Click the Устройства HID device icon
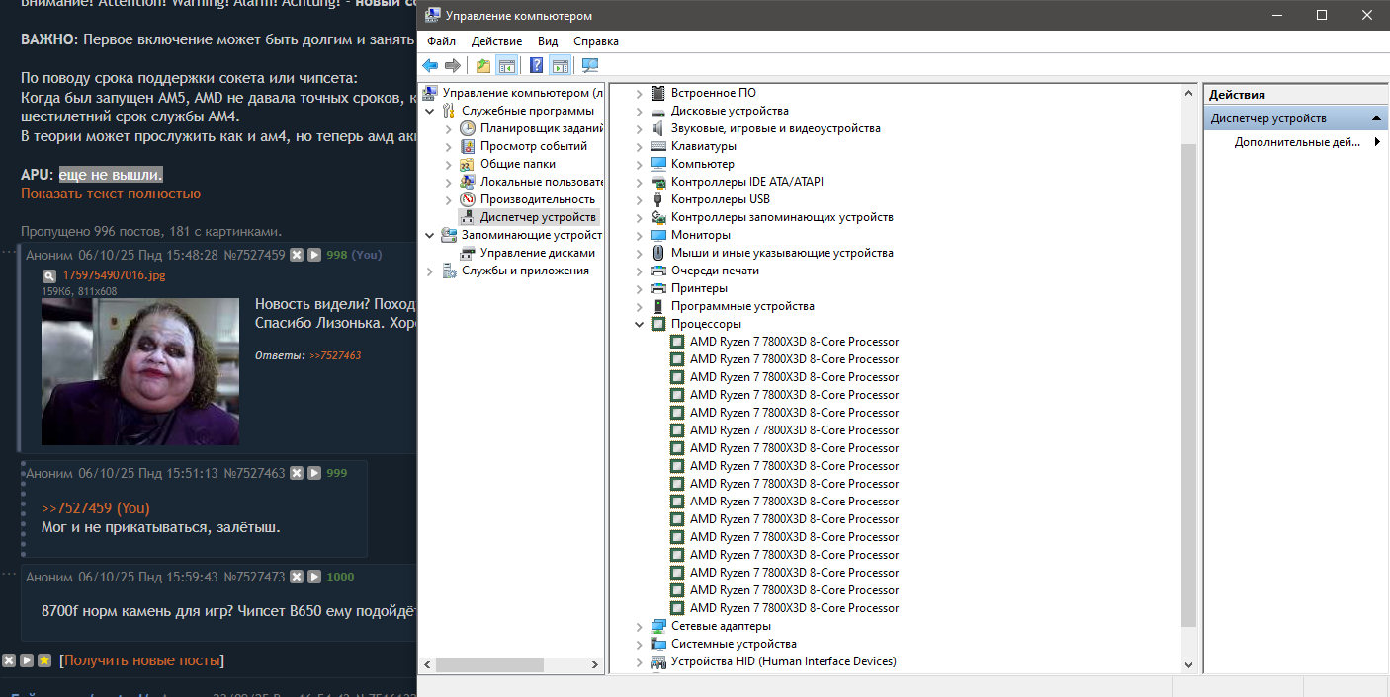The width and height of the screenshot is (1390, 697). point(658,661)
